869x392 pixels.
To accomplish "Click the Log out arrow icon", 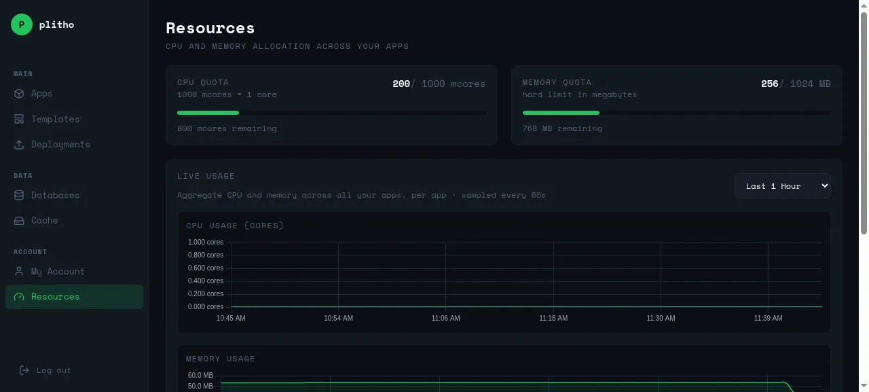I will pyautogui.click(x=24, y=370).
